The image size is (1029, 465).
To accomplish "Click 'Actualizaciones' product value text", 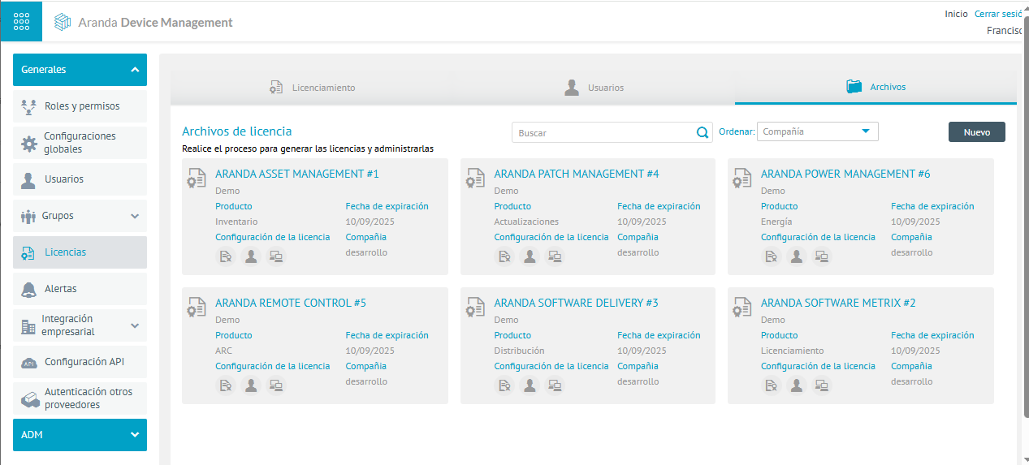I will pos(526,222).
